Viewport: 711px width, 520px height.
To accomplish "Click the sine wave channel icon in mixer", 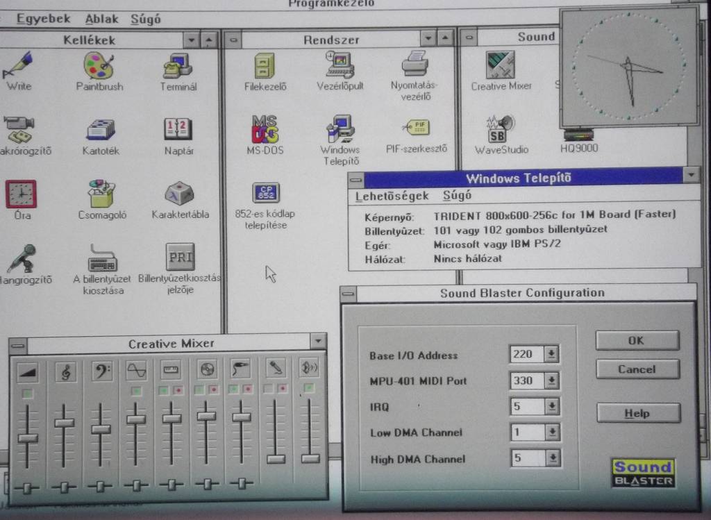I will point(137,371).
